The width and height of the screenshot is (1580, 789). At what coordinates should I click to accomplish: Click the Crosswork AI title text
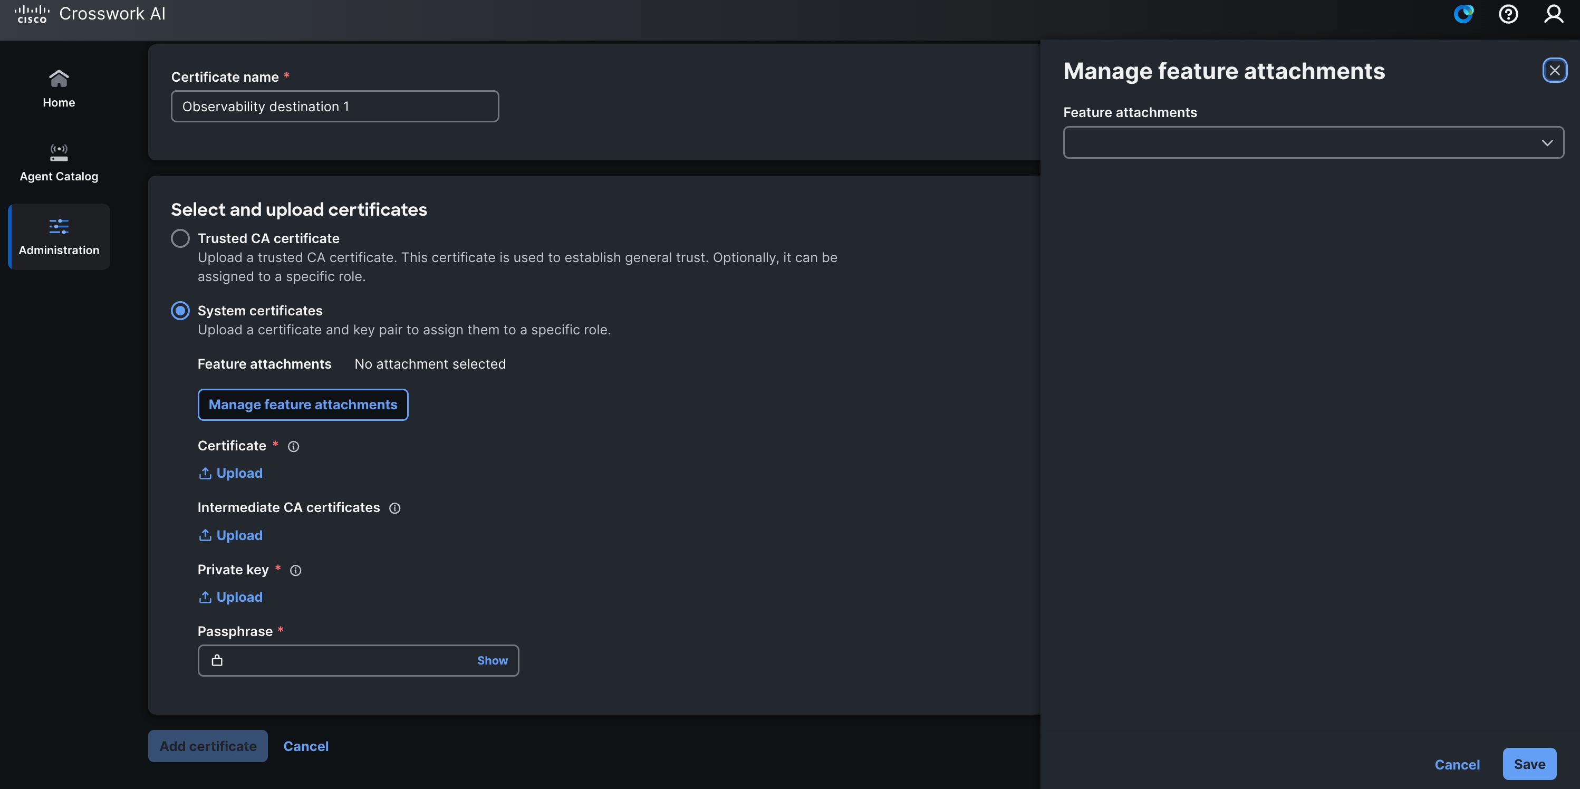pyautogui.click(x=112, y=14)
